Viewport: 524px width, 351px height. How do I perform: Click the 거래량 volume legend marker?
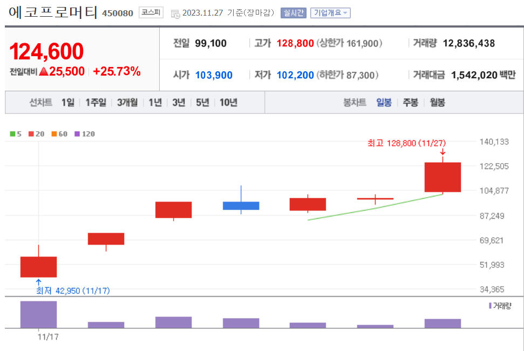pos(490,306)
